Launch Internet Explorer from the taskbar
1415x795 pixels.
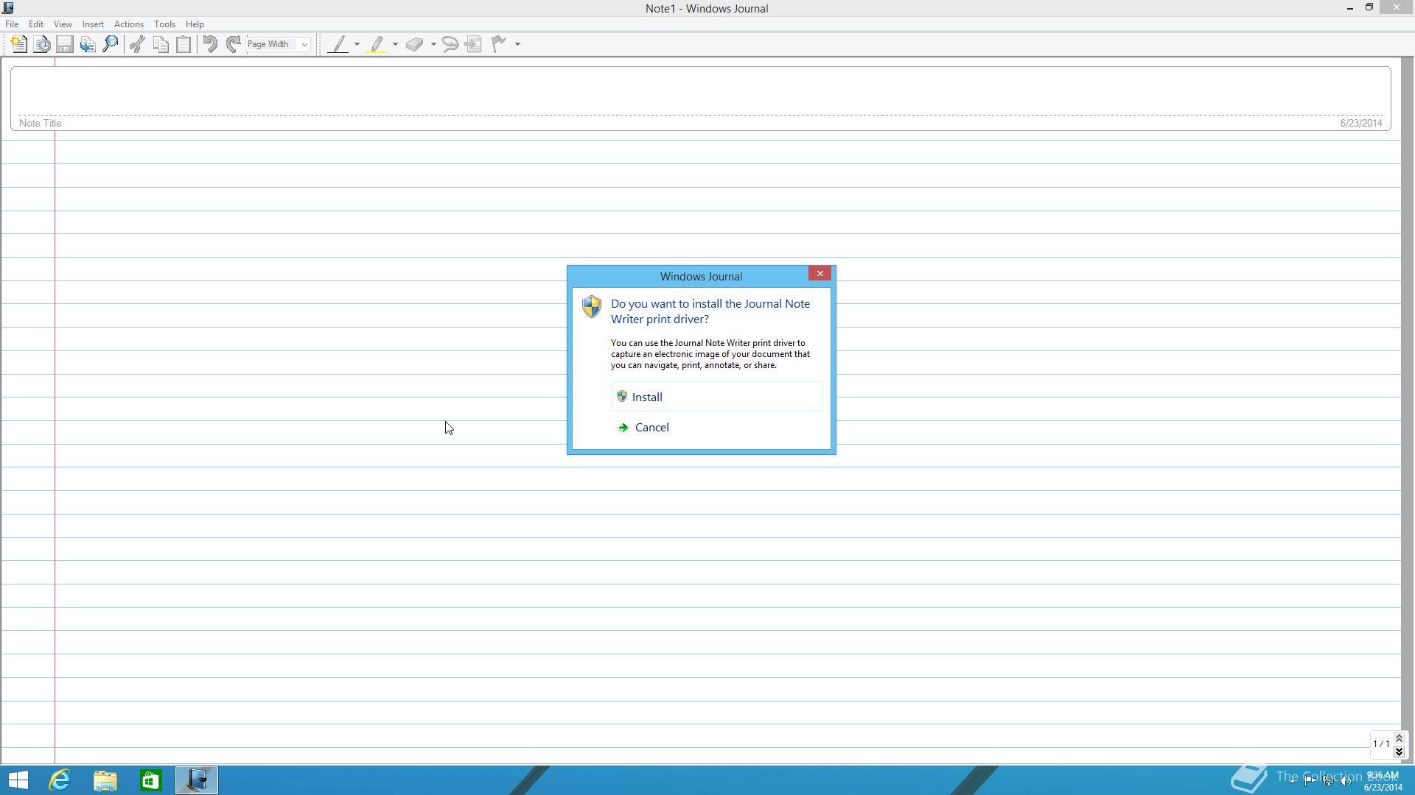click(60, 780)
